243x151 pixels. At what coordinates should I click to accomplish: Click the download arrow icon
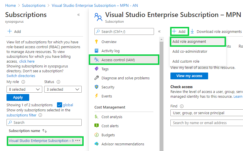tap(192, 31)
